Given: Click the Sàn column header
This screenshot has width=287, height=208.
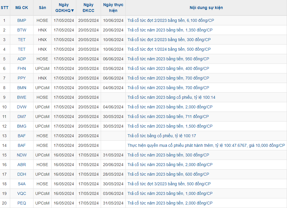Looking at the screenshot, I should tap(42, 8).
